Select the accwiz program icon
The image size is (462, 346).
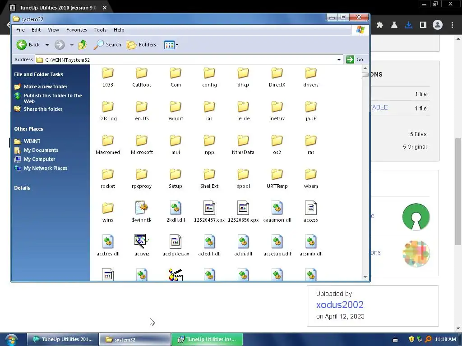point(142,246)
